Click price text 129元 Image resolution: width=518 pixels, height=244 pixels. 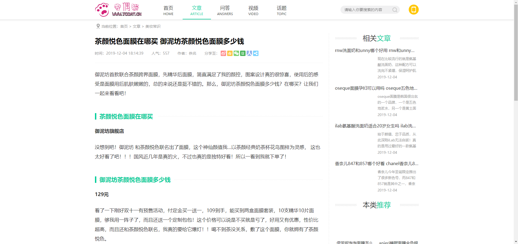[x=102, y=194]
